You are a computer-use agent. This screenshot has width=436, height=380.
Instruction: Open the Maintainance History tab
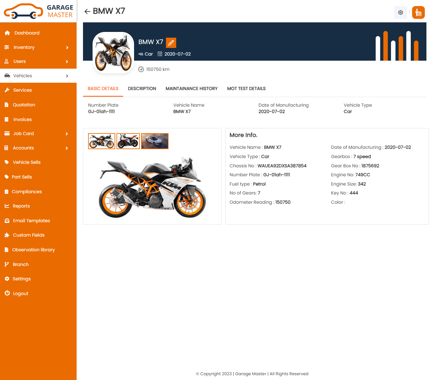tap(192, 88)
